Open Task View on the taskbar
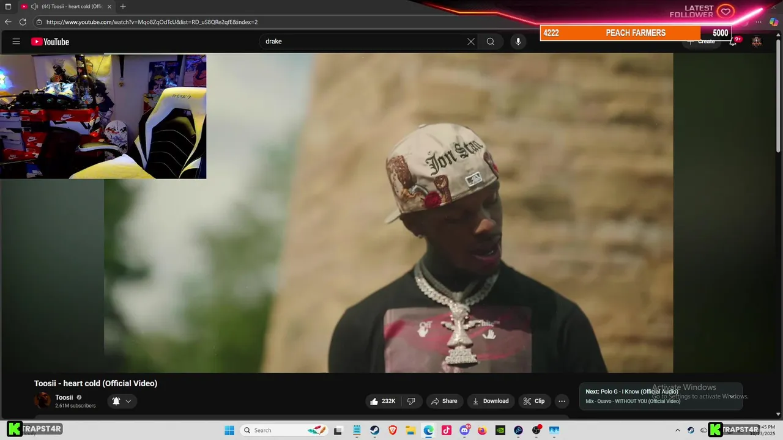This screenshot has width=783, height=440. tap(338, 430)
